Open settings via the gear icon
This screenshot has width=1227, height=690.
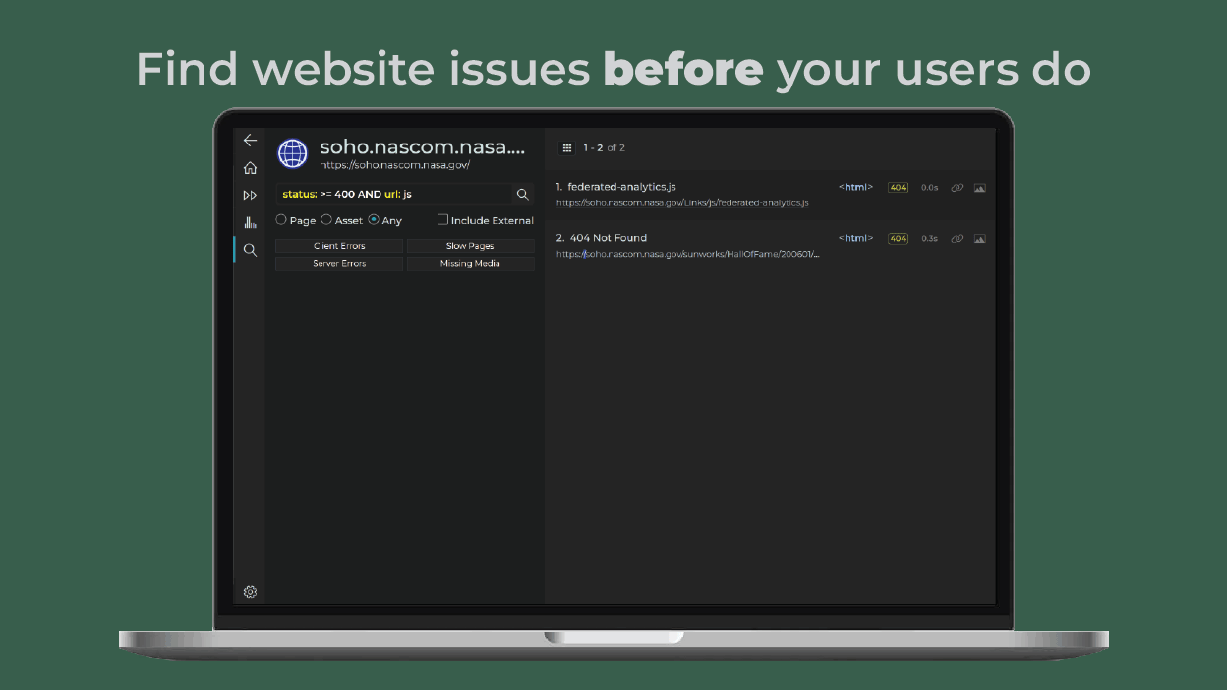pos(250,592)
